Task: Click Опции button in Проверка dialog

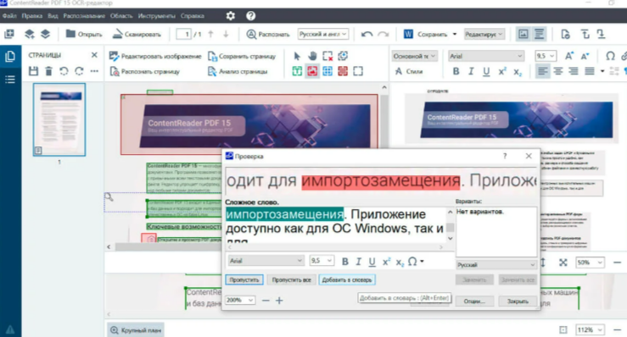Action: [474, 301]
